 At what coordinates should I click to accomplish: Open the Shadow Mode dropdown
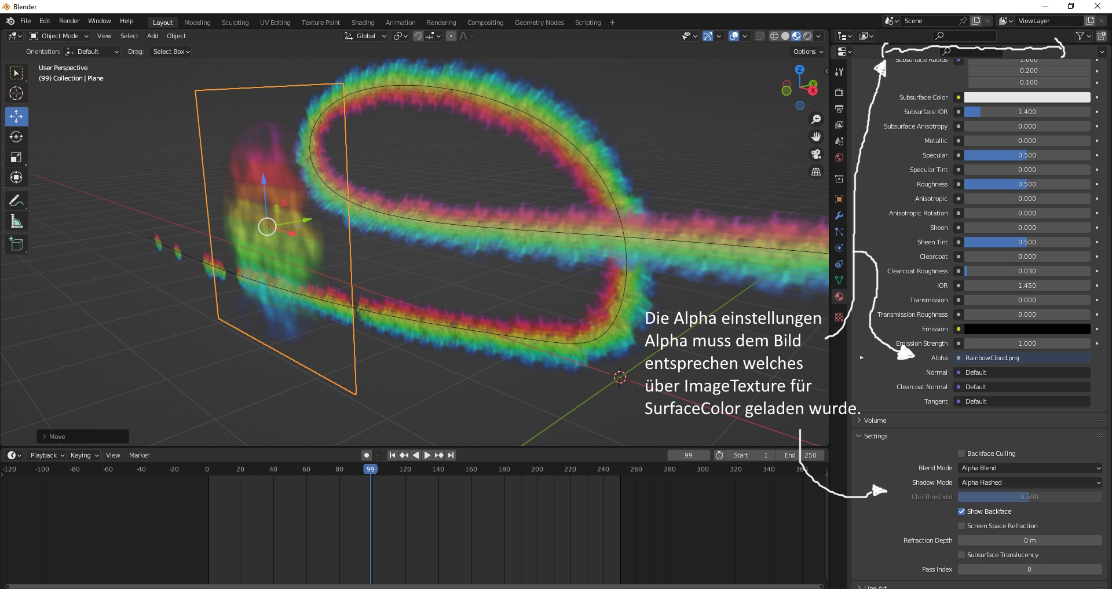pyautogui.click(x=1030, y=482)
